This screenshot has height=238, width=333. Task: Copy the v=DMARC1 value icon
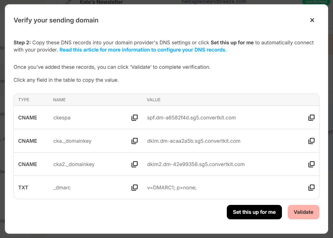[311, 187]
